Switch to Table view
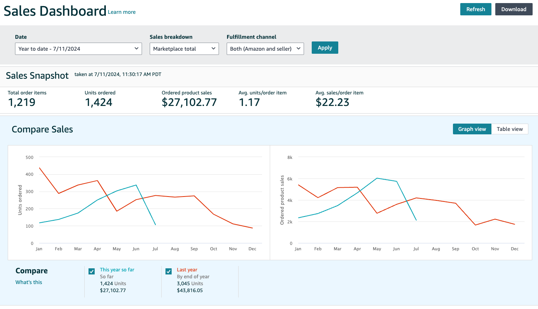 510,129
